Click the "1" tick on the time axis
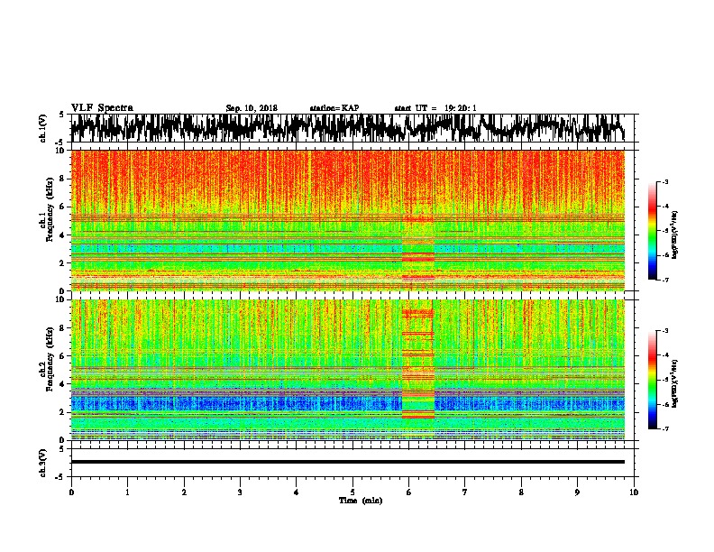 [x=127, y=492]
